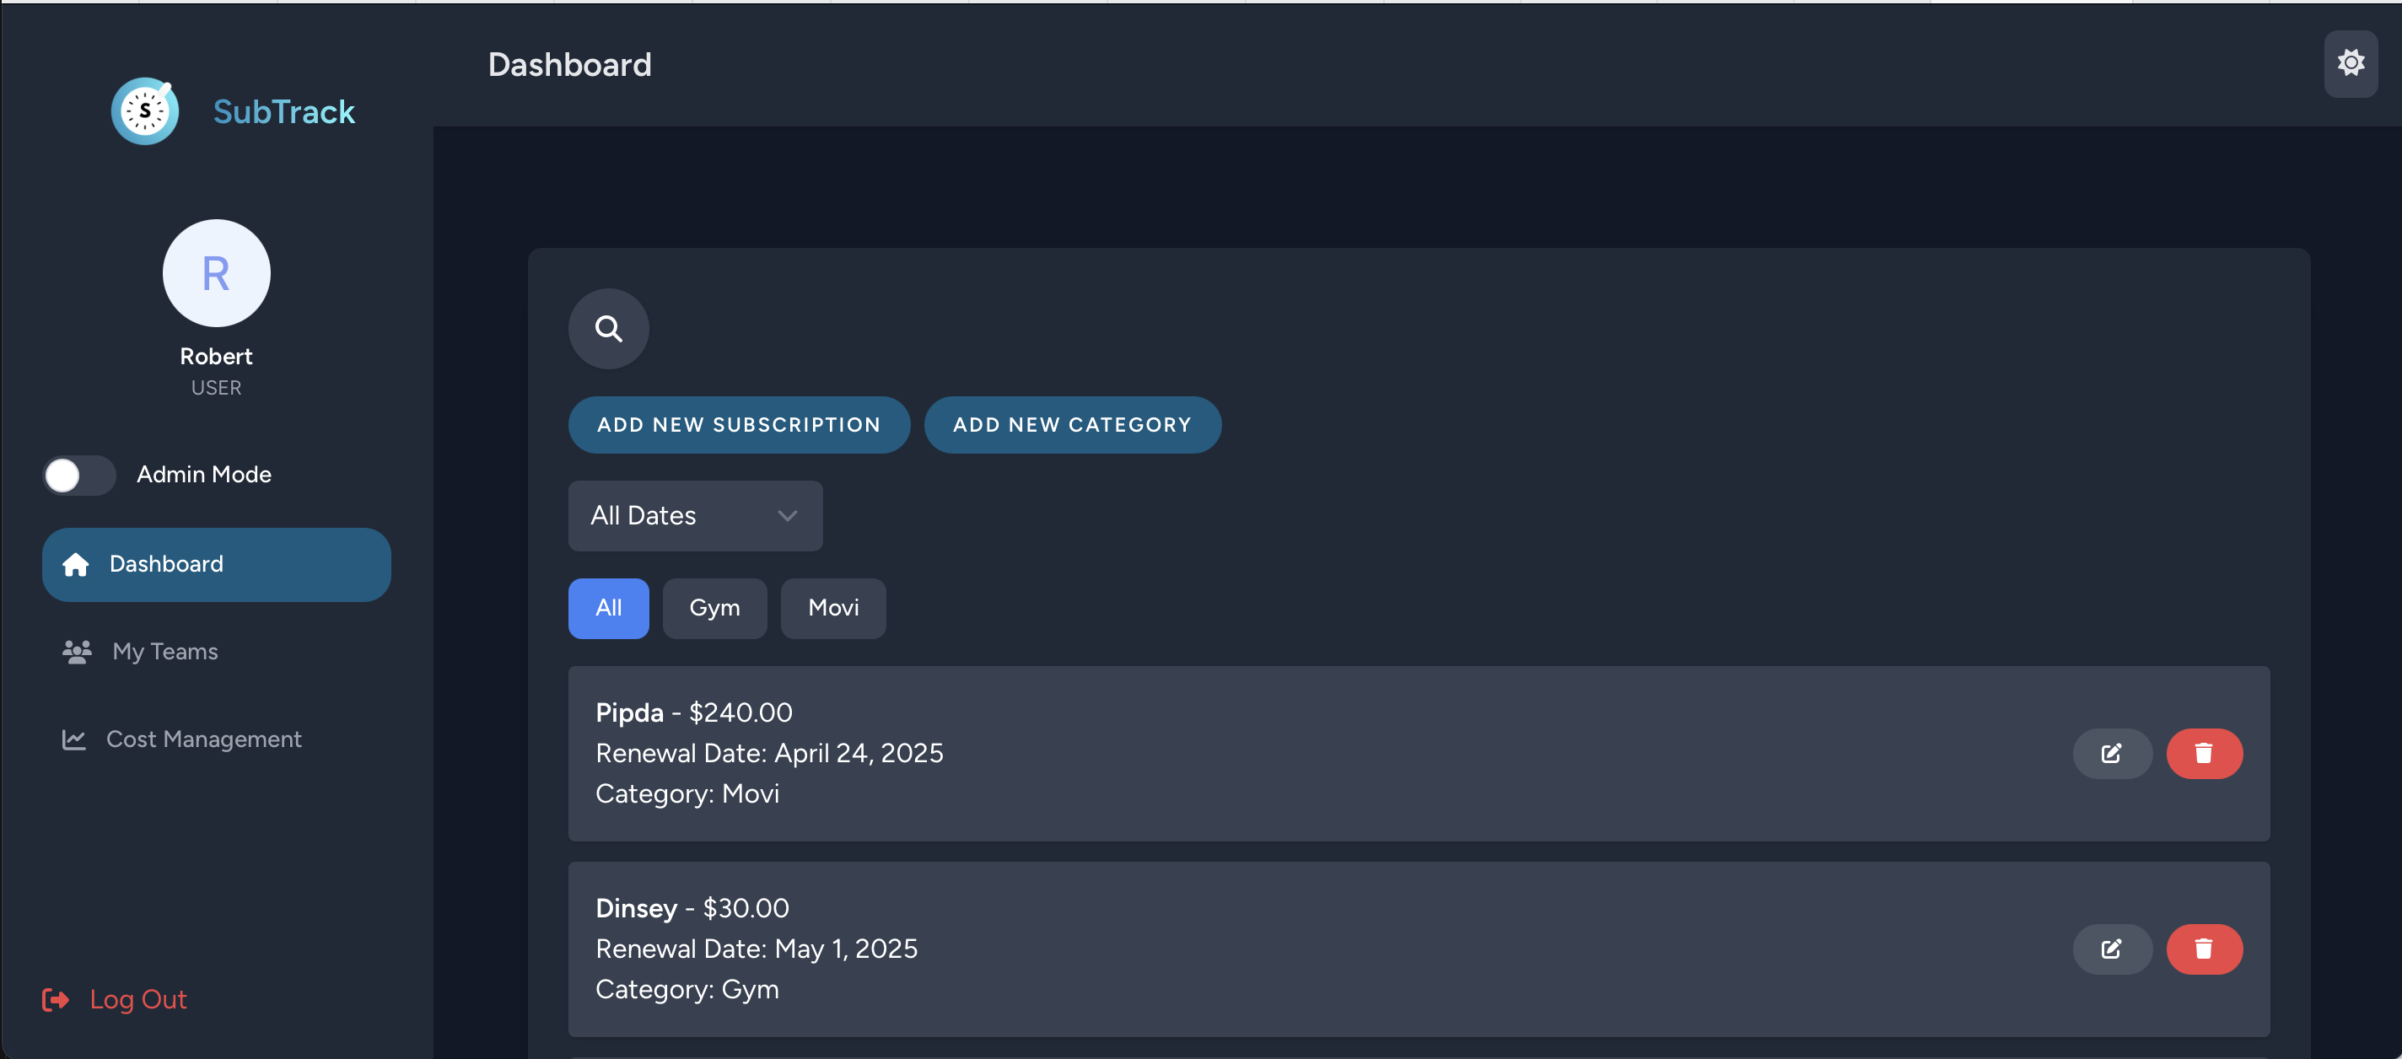This screenshot has height=1059, width=2402.
Task: Show All categories filter
Action: tap(608, 608)
